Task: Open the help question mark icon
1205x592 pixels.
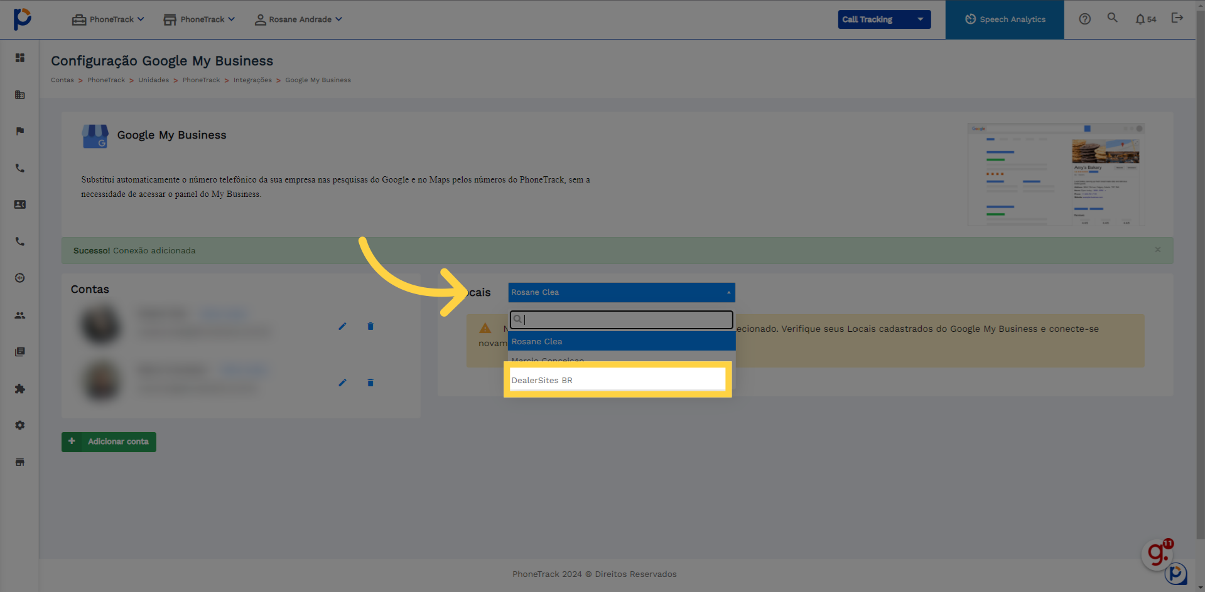Action: coord(1084,19)
